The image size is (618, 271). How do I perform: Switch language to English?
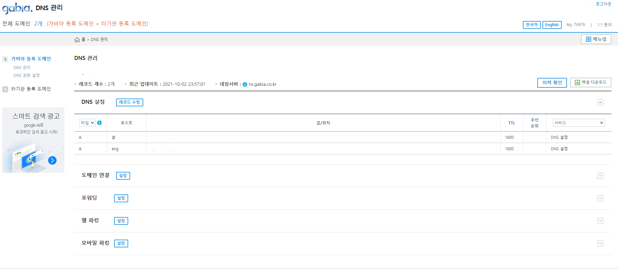(x=552, y=25)
